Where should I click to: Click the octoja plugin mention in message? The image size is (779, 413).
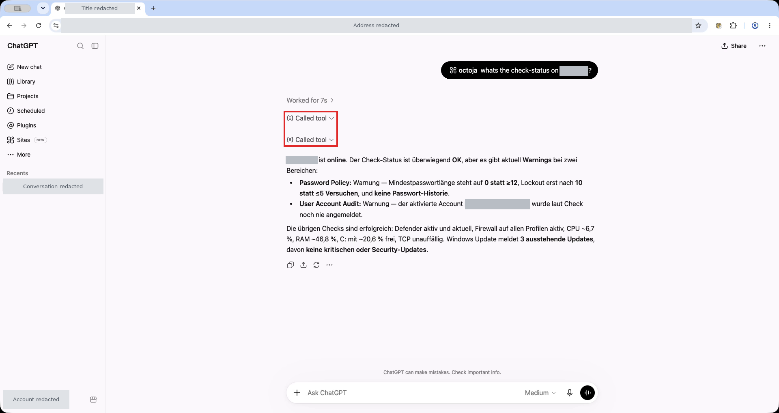pos(463,70)
